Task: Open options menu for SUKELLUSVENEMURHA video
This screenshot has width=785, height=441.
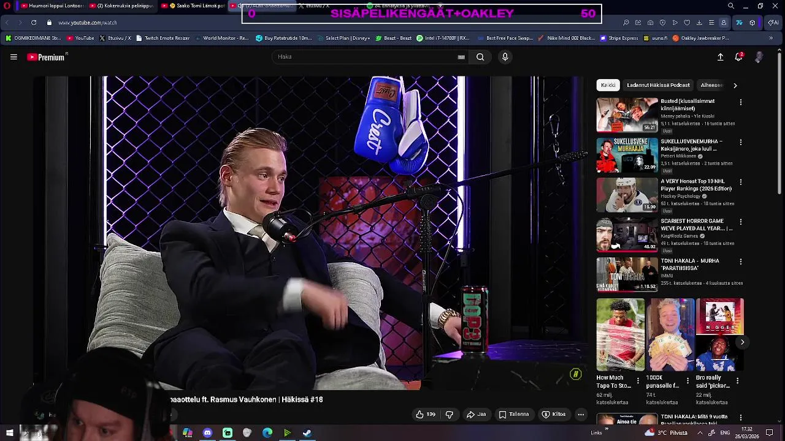Action: pos(741,142)
